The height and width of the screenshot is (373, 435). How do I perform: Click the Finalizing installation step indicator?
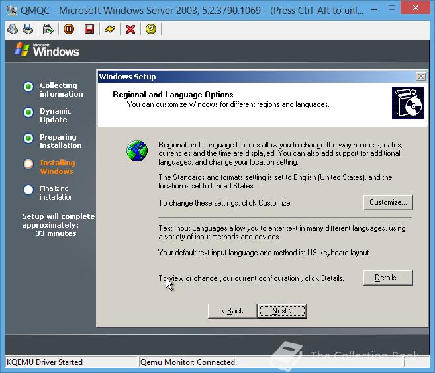[x=28, y=190]
